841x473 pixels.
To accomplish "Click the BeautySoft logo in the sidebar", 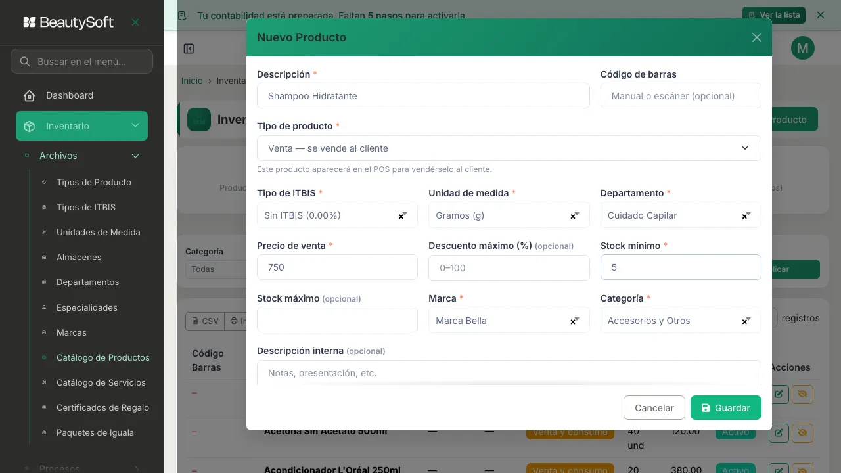I will coord(68,22).
